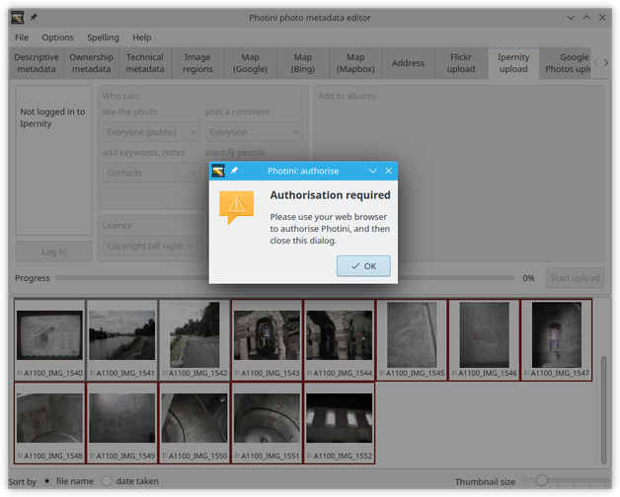Switch to Flickr upload tab
620x497 pixels.
point(461,63)
